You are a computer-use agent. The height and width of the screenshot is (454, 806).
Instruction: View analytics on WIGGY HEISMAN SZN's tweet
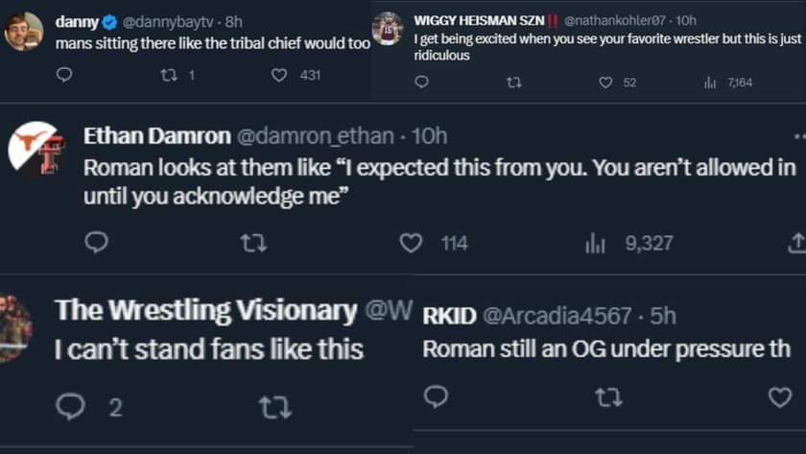point(710,83)
